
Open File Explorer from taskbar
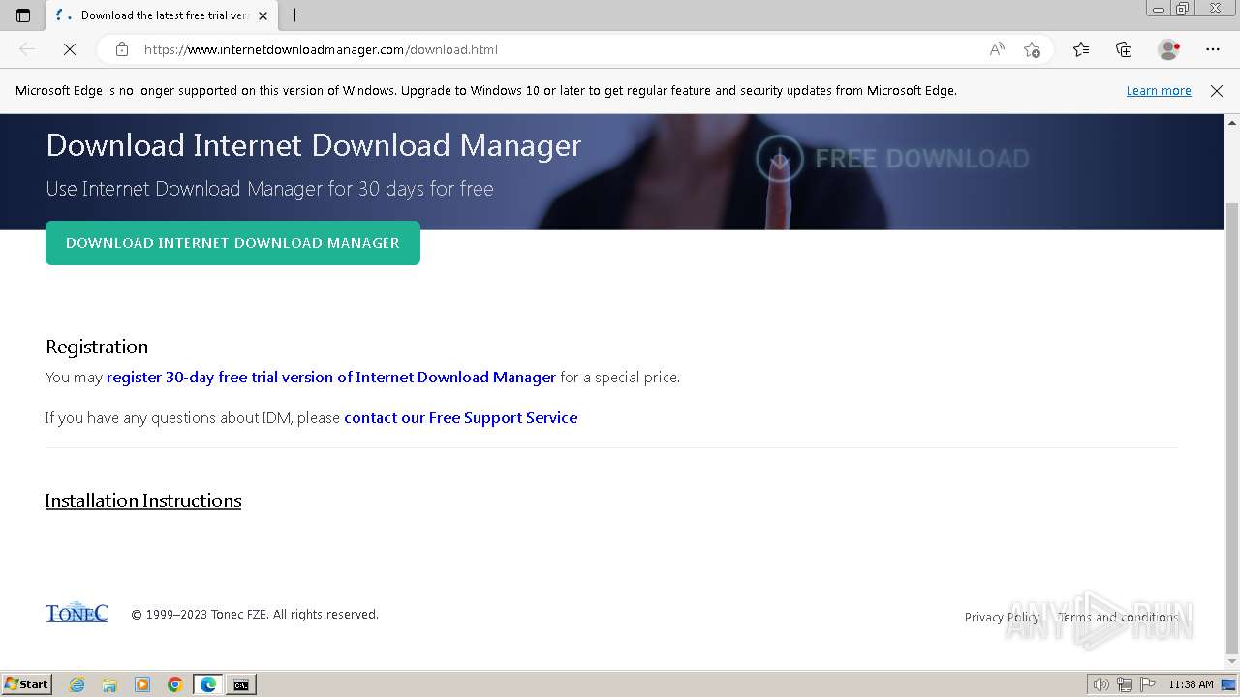[109, 684]
